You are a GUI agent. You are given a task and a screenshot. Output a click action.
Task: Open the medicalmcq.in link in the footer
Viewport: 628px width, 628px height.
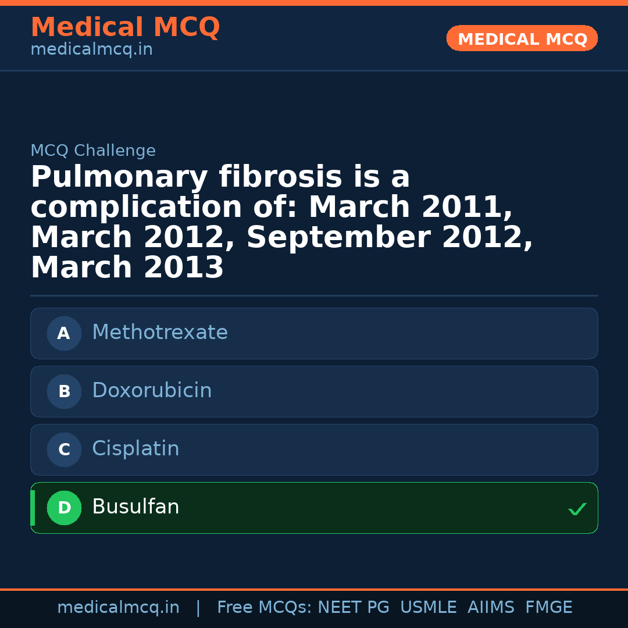coord(118,608)
